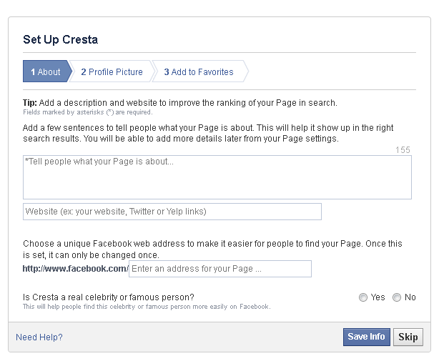
Task: Select Yes radio for celebrity question
Action: point(363,297)
